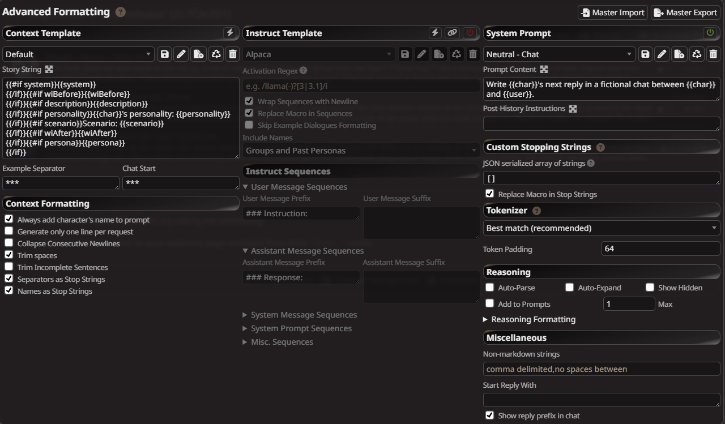725x424 pixels.
Task: Collapse Assistant Message Sequences section
Action: [x=303, y=251]
